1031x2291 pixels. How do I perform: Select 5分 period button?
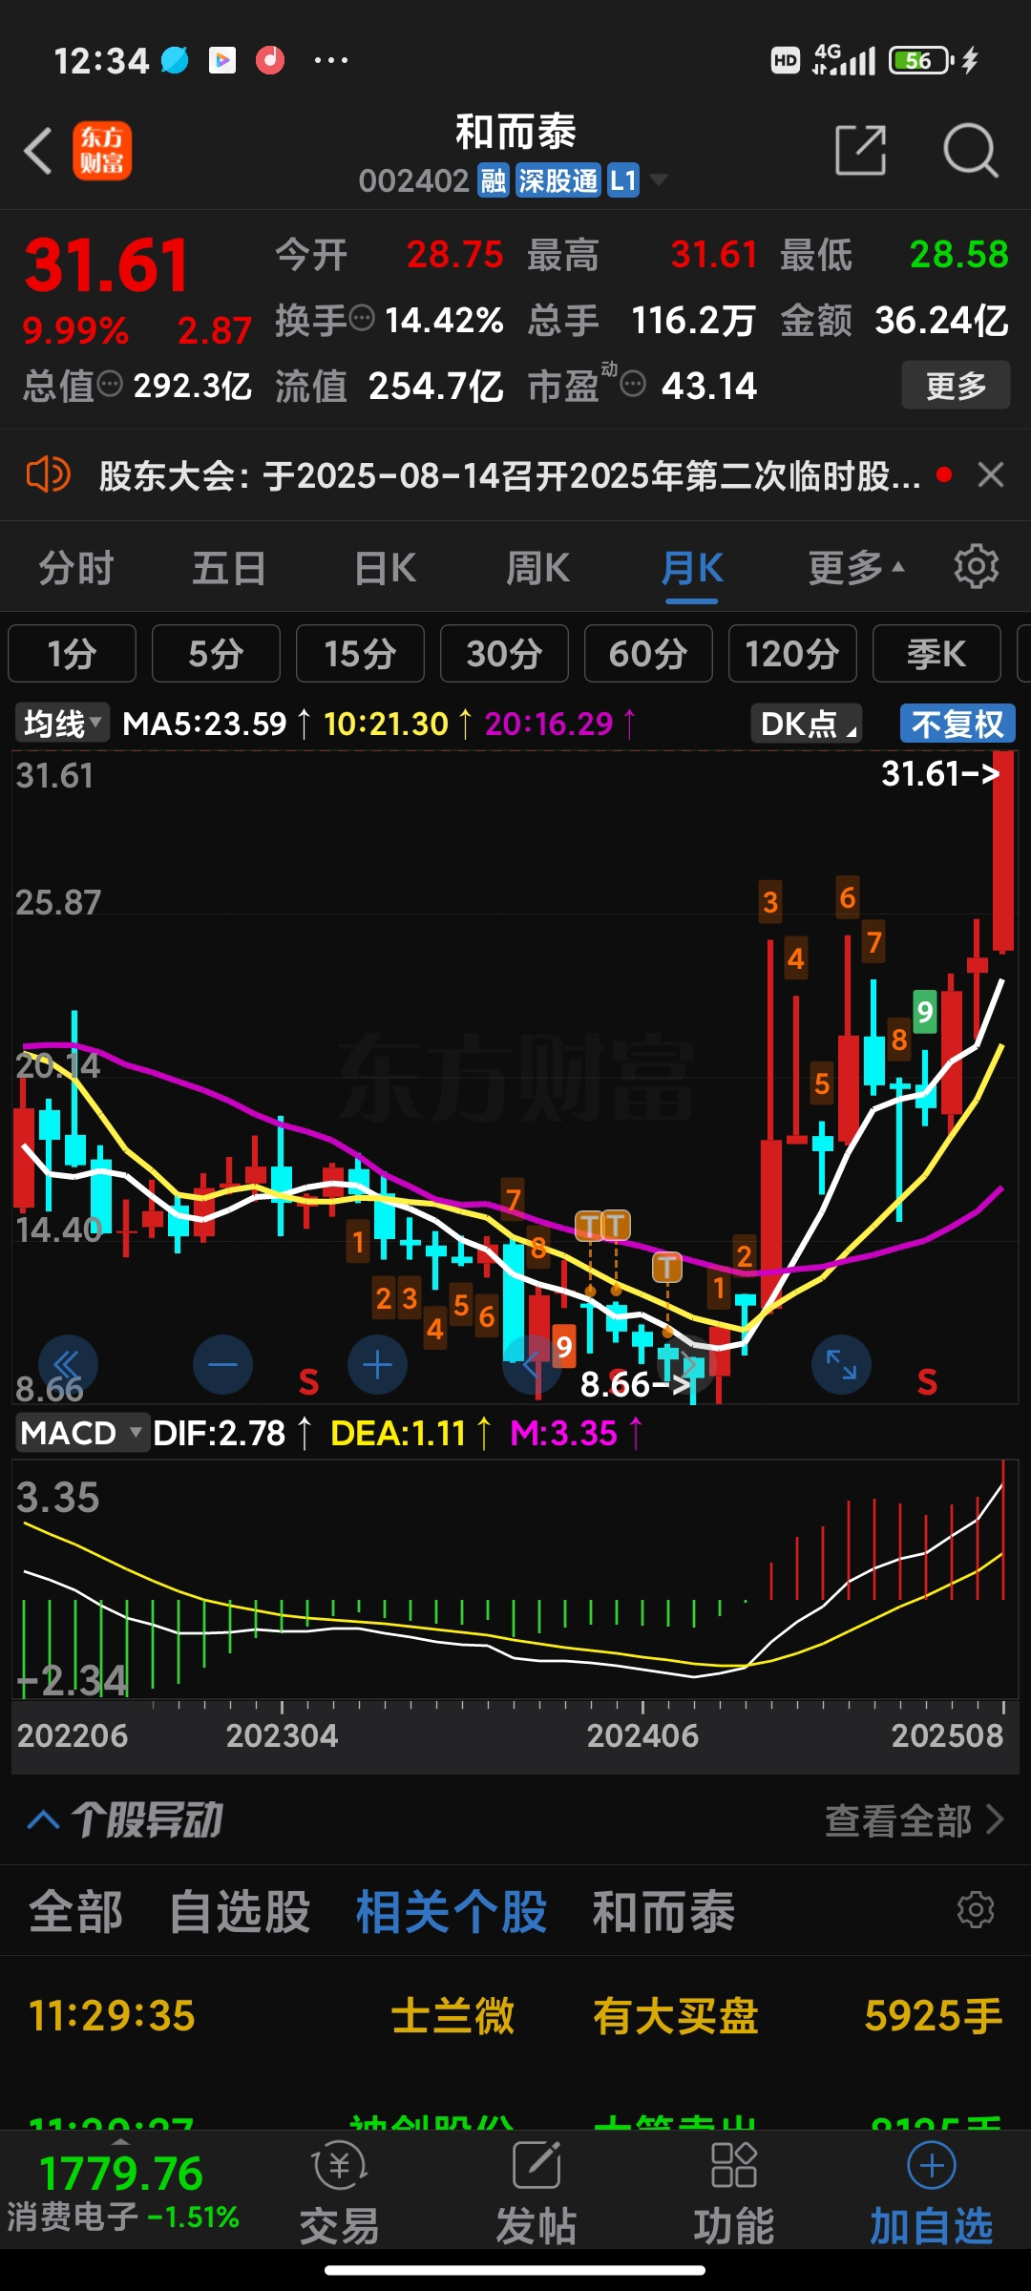pyautogui.click(x=216, y=654)
